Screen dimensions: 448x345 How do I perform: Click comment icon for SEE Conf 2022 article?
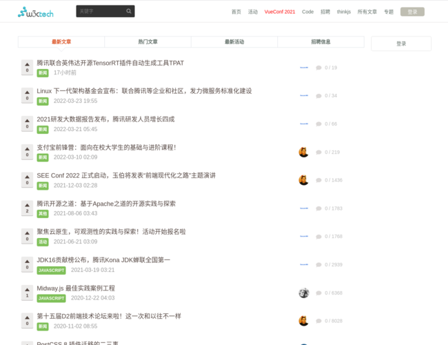coord(318,180)
